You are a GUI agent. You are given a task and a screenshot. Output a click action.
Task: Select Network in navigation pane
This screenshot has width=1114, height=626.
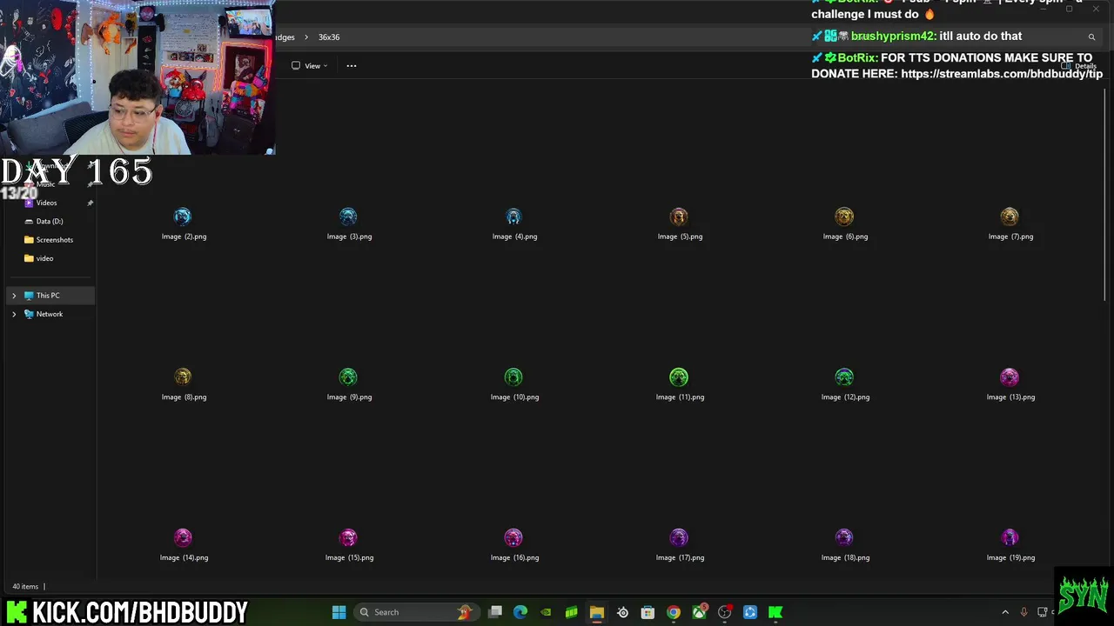pyautogui.click(x=50, y=314)
